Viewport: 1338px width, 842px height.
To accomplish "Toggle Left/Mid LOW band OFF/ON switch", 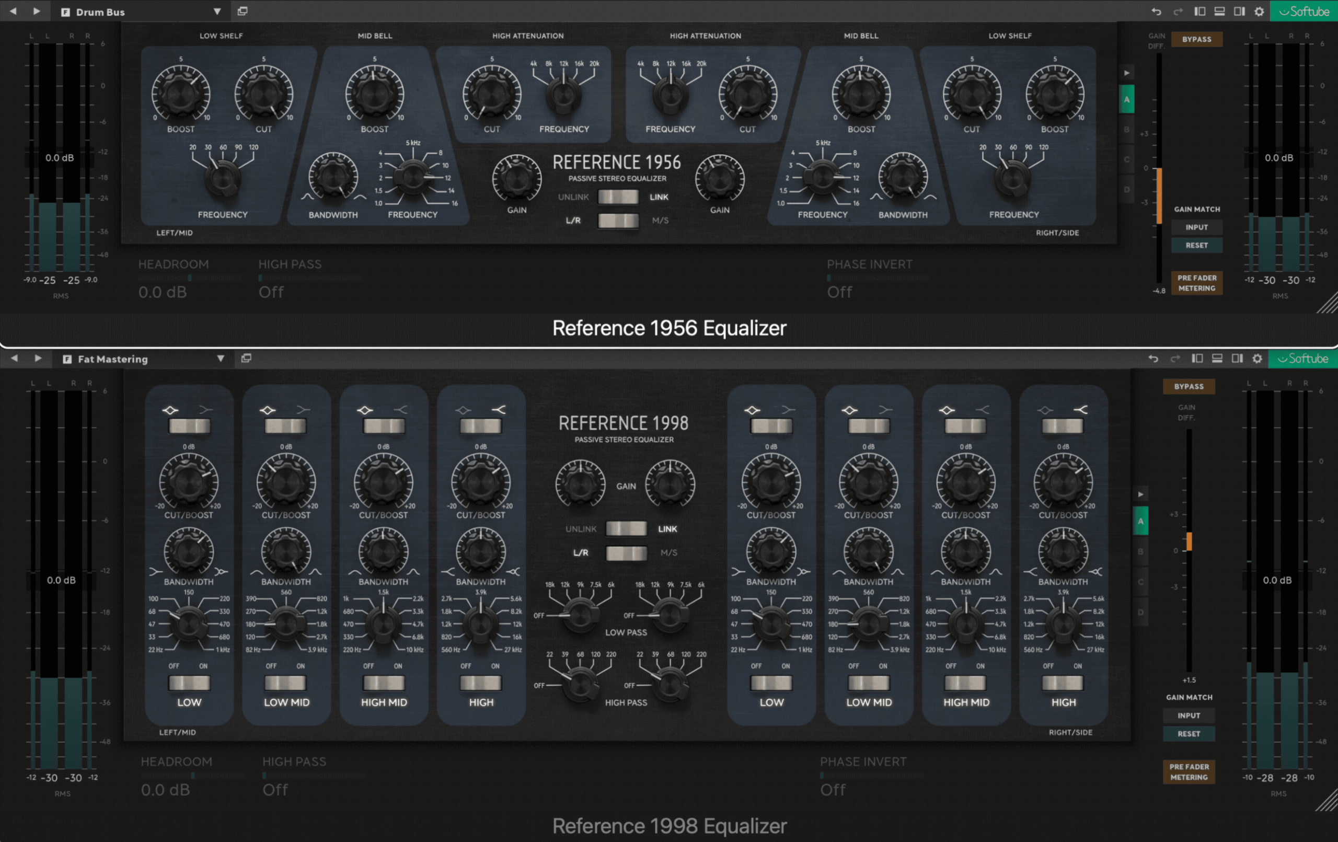I will 189,683.
